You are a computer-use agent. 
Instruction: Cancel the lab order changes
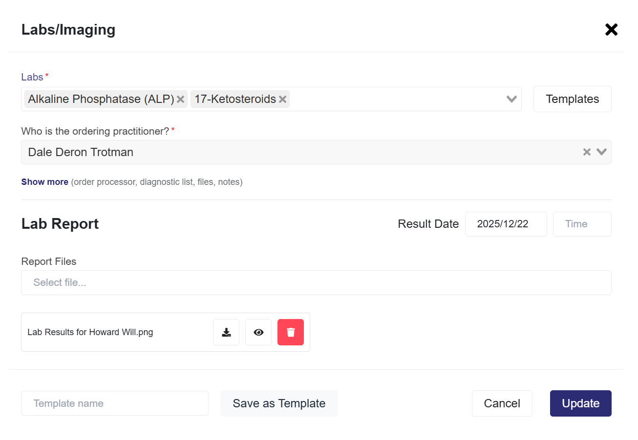click(x=502, y=403)
